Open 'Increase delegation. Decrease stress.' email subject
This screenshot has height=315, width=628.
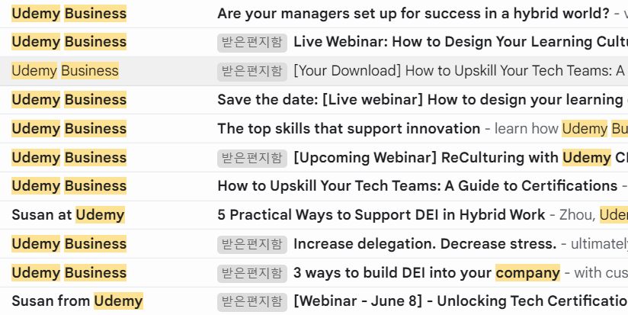(425, 244)
